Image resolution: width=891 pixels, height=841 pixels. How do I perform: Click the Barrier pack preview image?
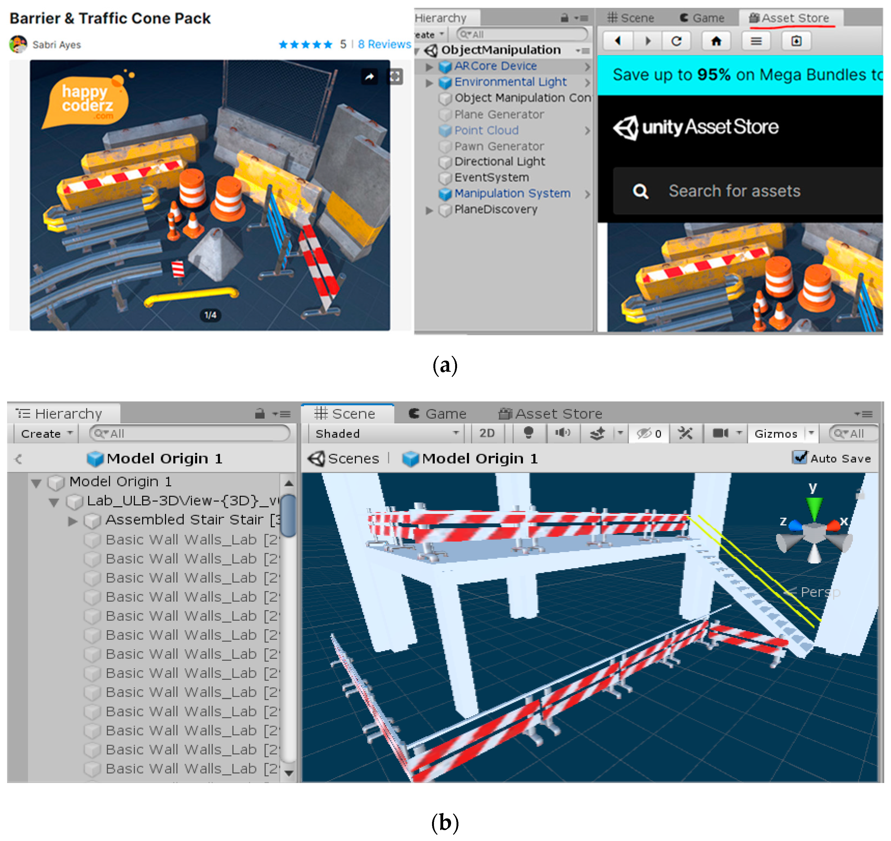pos(210,196)
